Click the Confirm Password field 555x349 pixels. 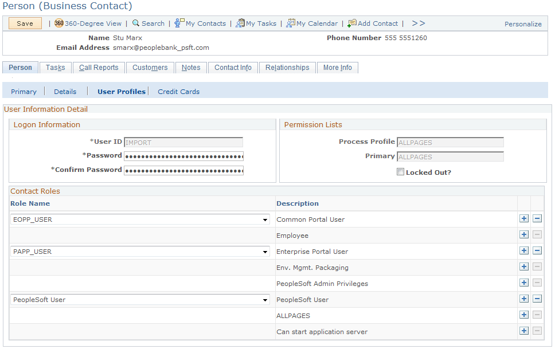(x=183, y=170)
